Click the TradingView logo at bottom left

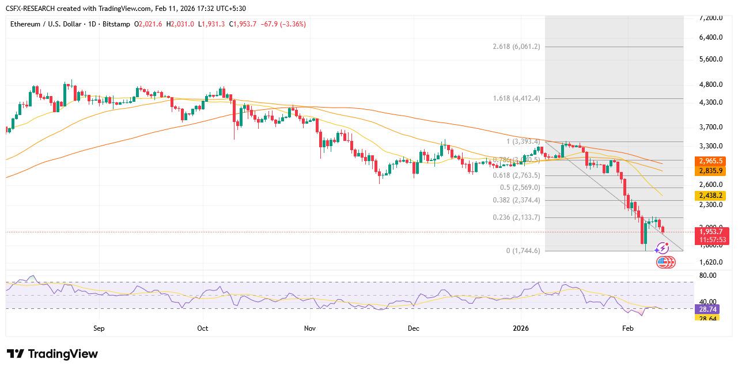pyautogui.click(x=52, y=354)
